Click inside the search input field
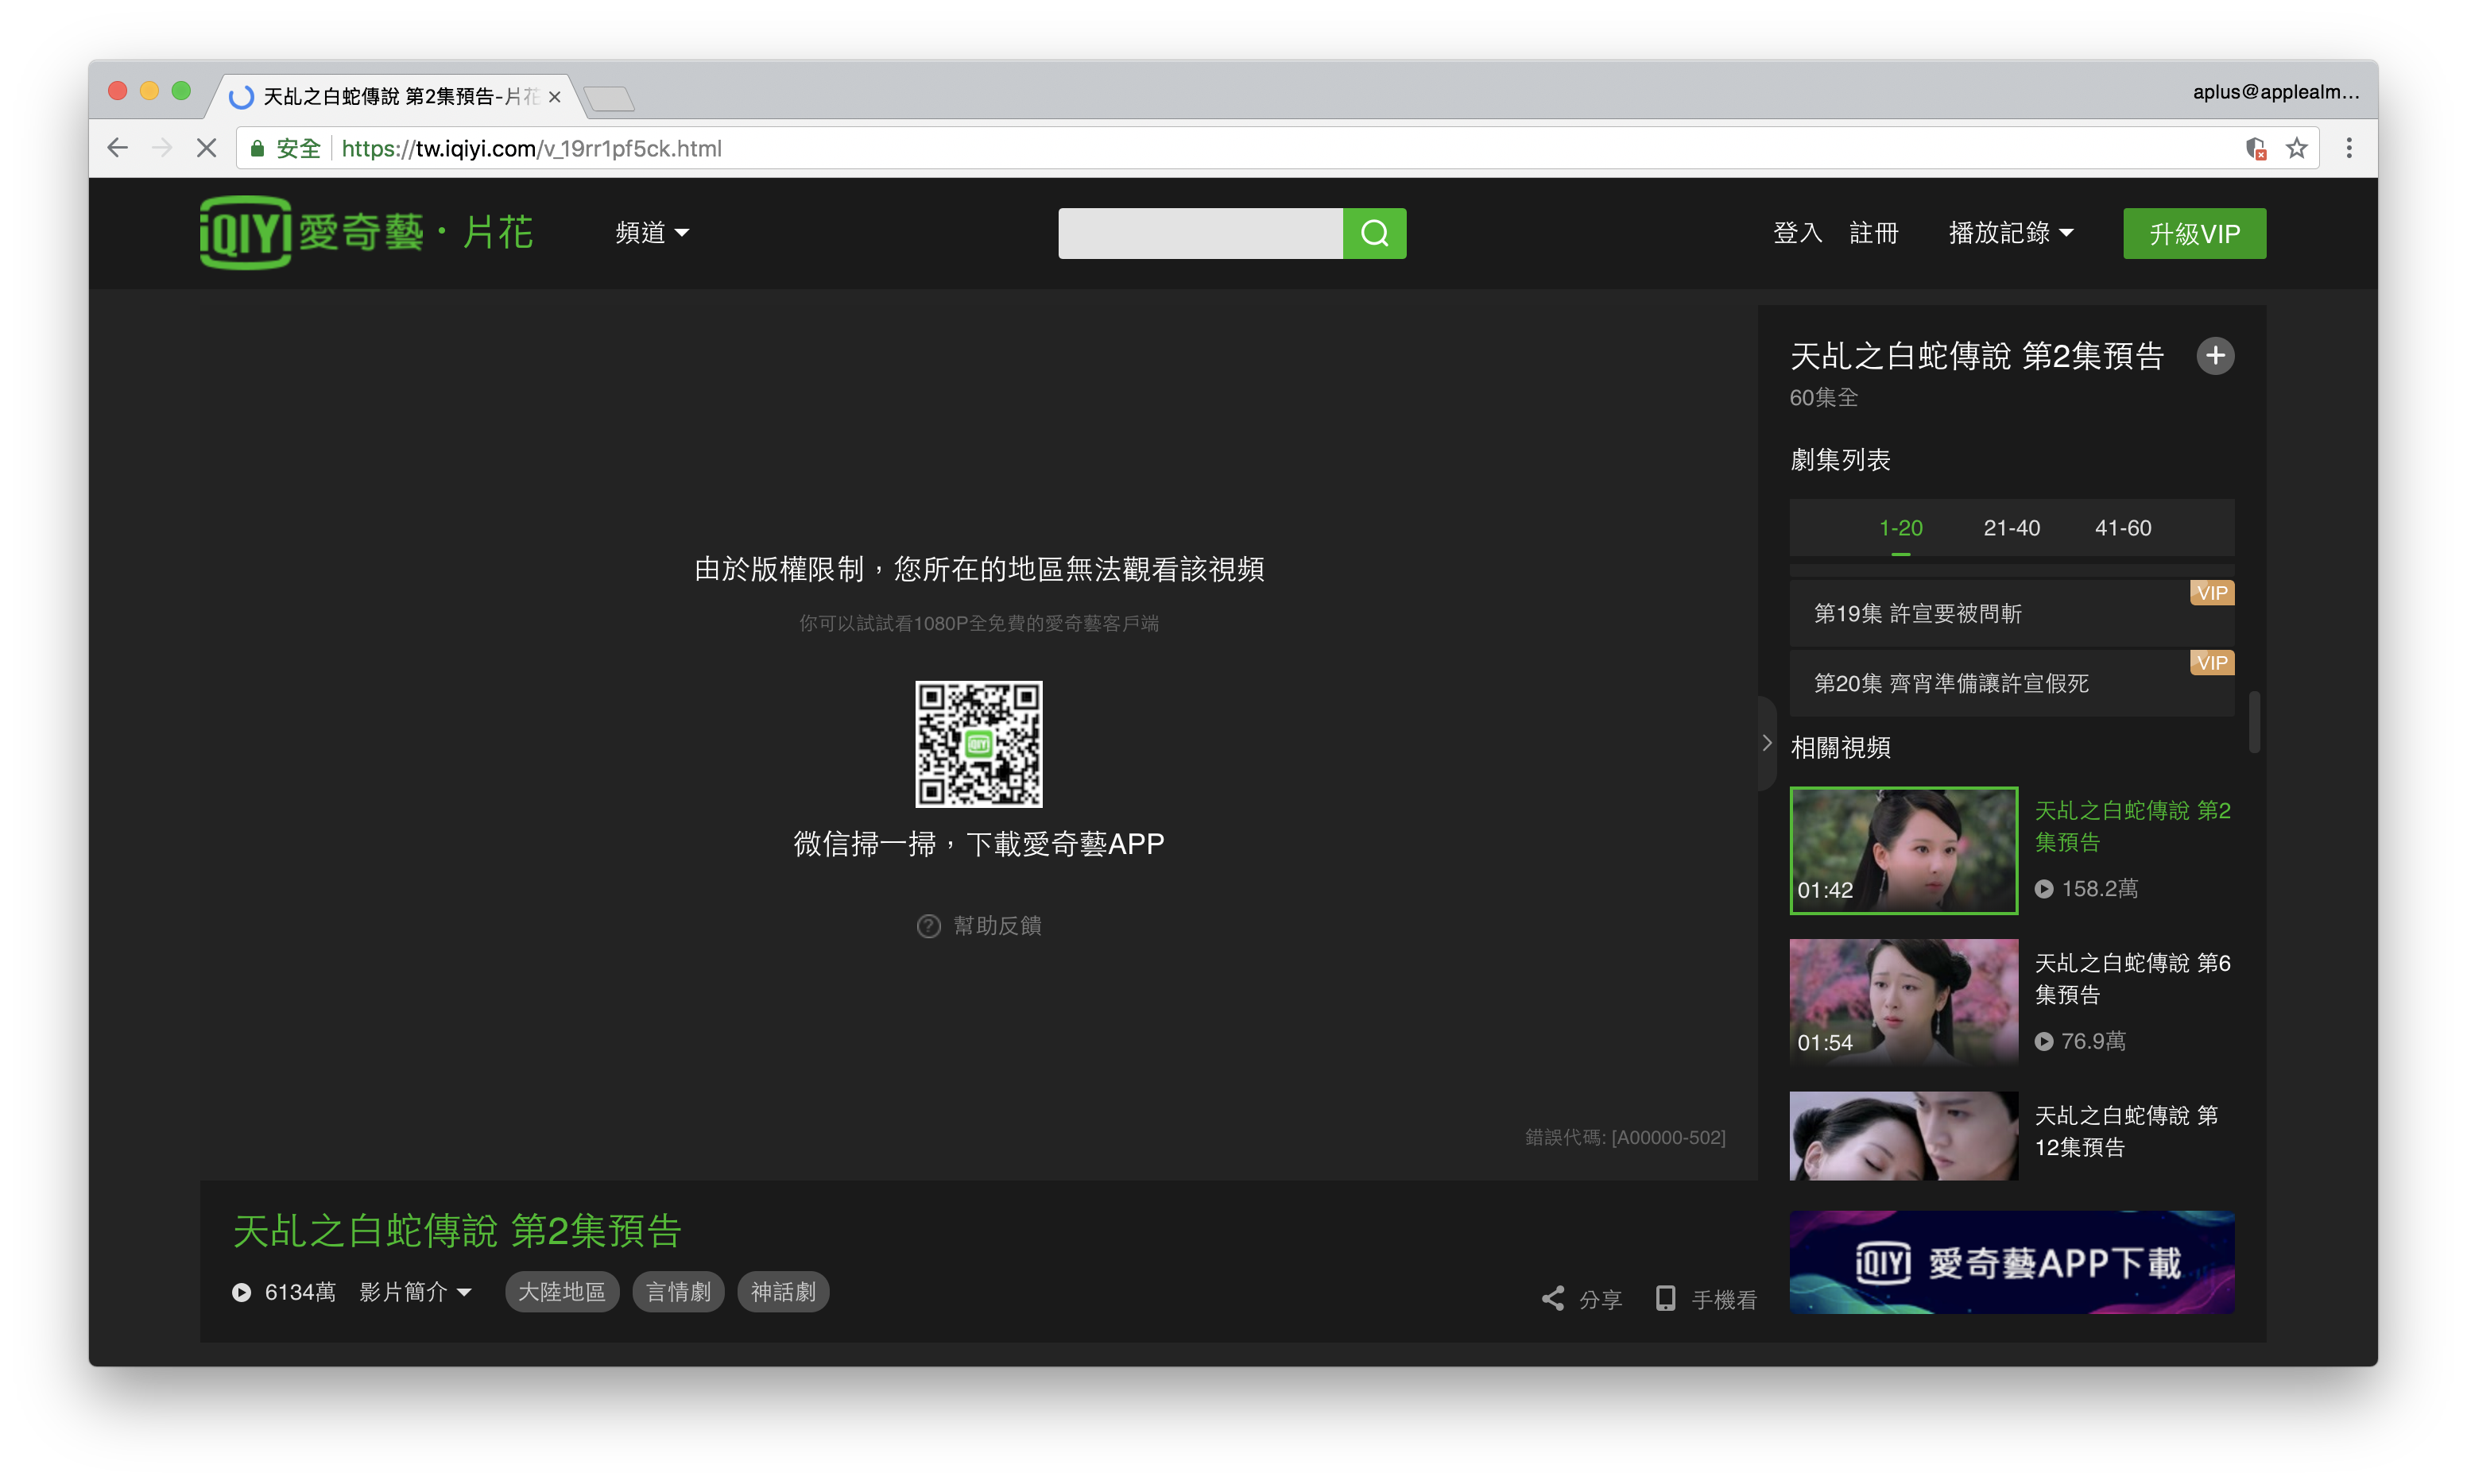Image resolution: width=2467 pixels, height=1484 pixels. pyautogui.click(x=1199, y=233)
